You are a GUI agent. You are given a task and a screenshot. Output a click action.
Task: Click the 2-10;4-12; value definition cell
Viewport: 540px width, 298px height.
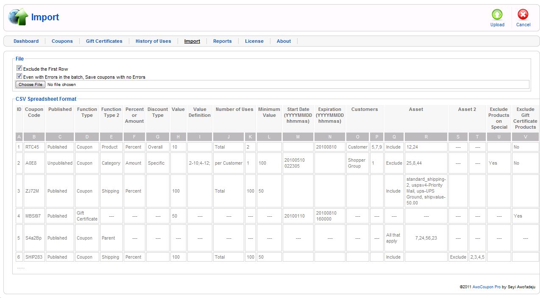point(199,163)
